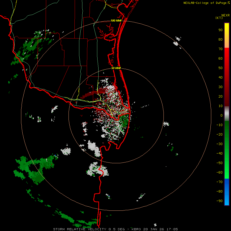Screen dimensions: 231x231
Task: Click the 50 NMI range ring label
Action: pyautogui.click(x=116, y=68)
